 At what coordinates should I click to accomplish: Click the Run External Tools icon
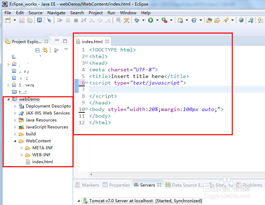pyautogui.click(x=164, y=20)
